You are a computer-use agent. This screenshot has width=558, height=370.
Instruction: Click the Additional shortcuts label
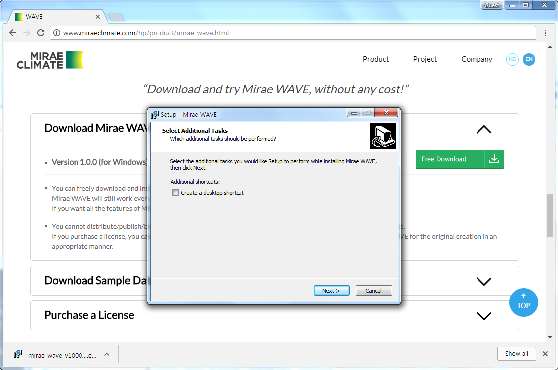tap(195, 182)
